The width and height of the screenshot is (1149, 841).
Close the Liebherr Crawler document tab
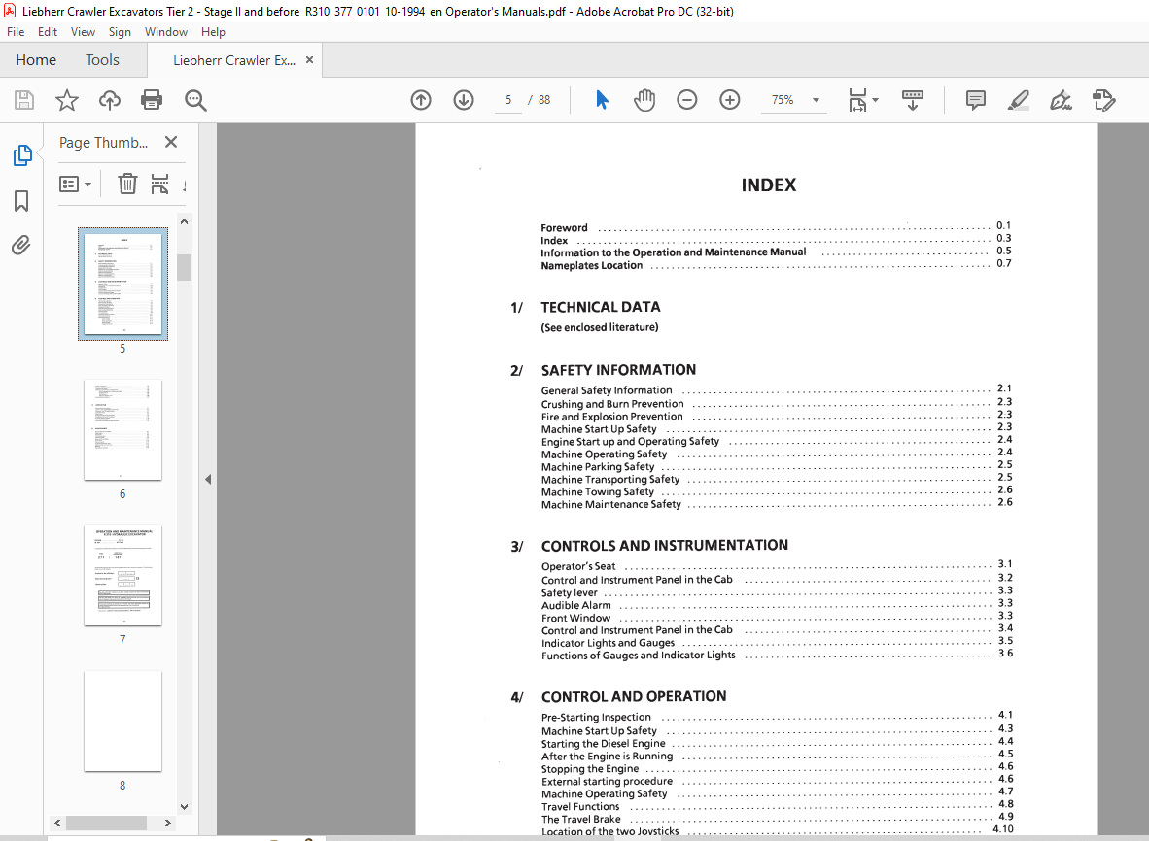[309, 60]
